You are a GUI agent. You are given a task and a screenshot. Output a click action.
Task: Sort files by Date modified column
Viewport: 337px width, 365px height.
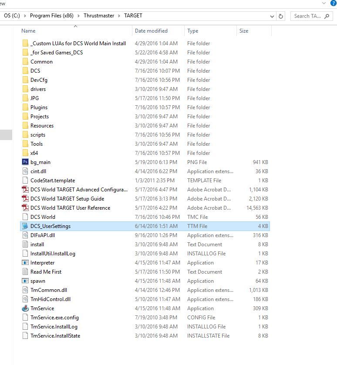151,31
